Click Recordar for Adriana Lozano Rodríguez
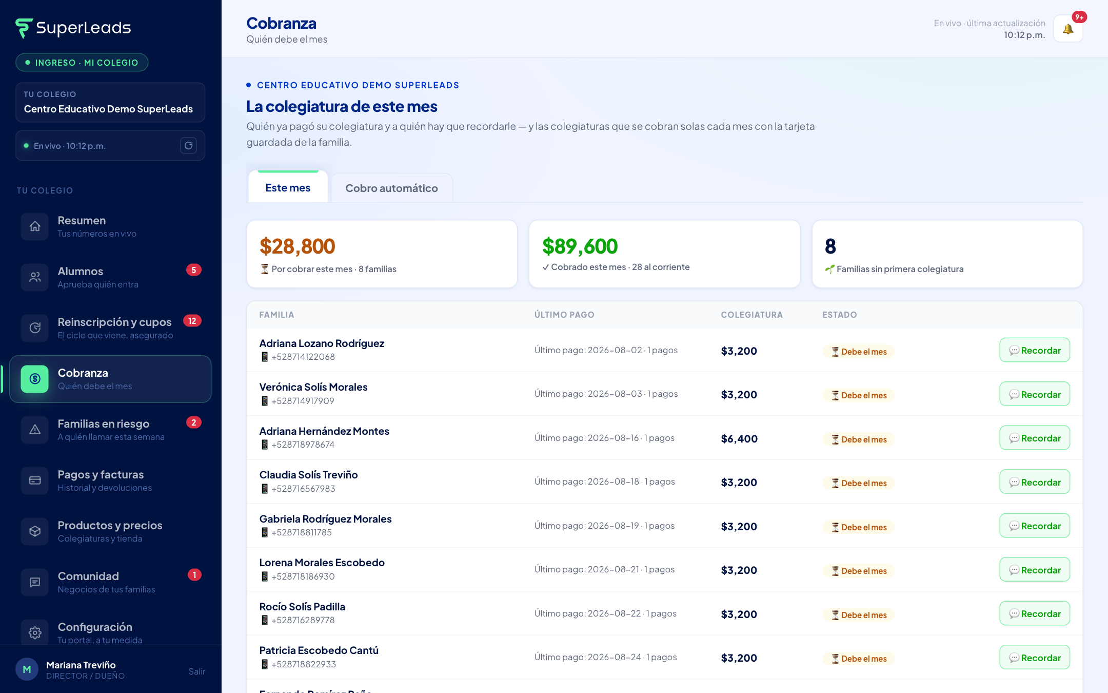This screenshot has width=1108, height=693. 1035,350
